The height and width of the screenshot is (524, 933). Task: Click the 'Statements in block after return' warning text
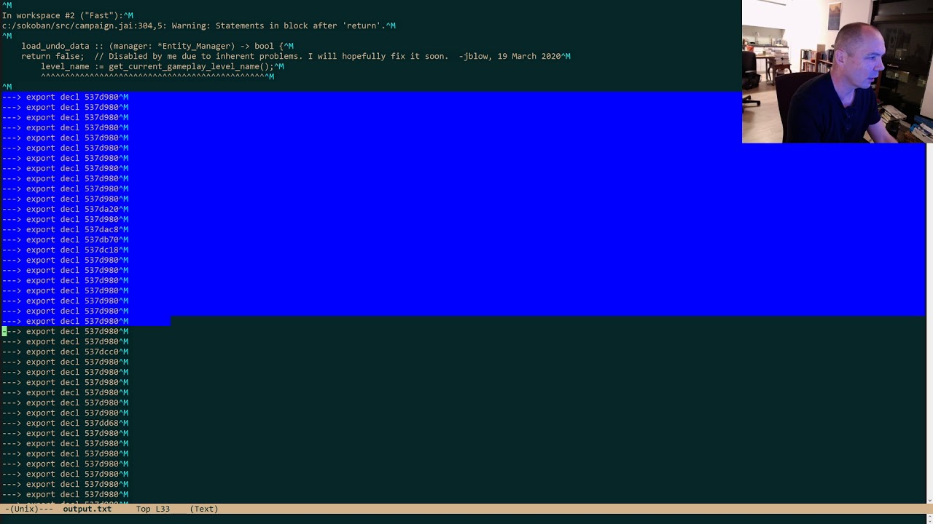(300, 25)
